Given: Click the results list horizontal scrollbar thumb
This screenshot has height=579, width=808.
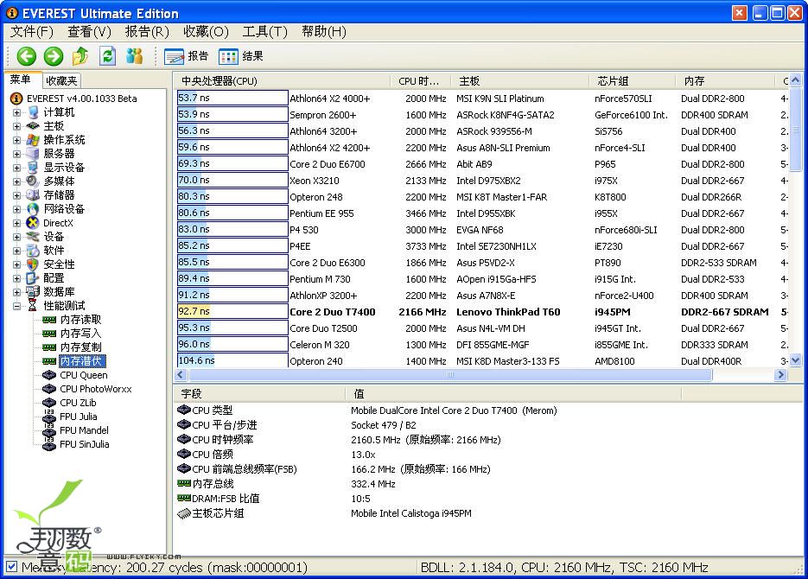Looking at the screenshot, I should coord(449,374).
